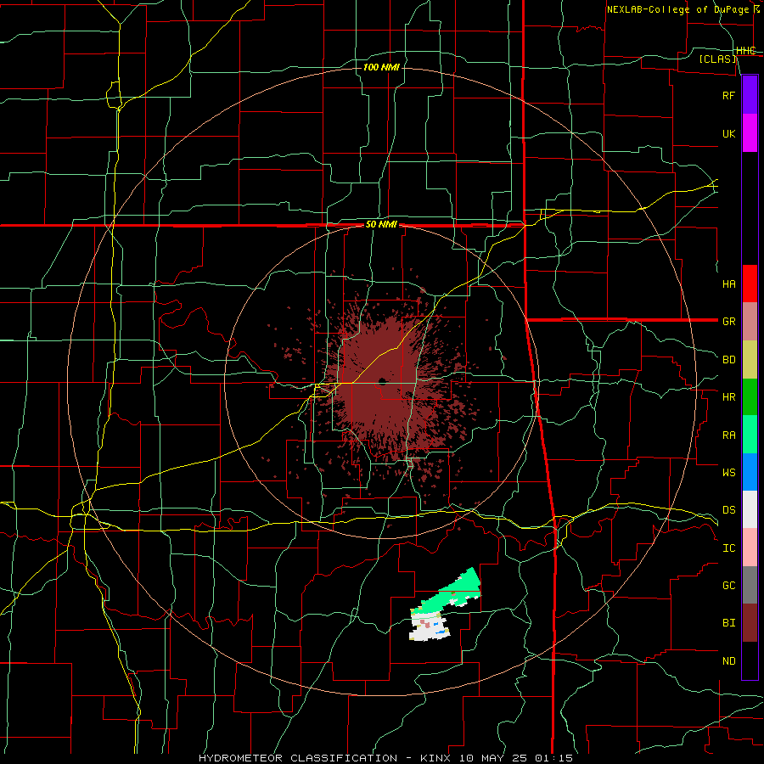Image resolution: width=764 pixels, height=764 pixels.
Task: Click the gray GC legend swatch
Action: 750,585
